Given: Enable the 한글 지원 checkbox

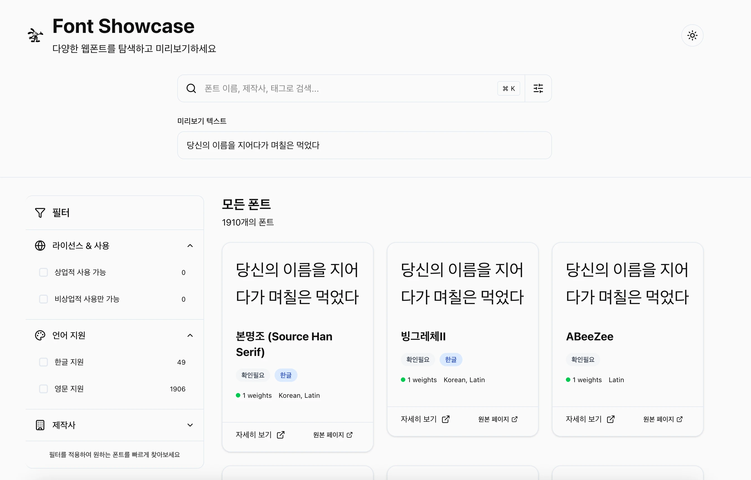Looking at the screenshot, I should click(x=43, y=362).
